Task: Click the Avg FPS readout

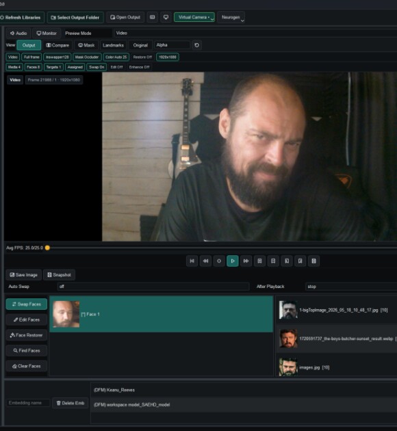Action: 25,248
